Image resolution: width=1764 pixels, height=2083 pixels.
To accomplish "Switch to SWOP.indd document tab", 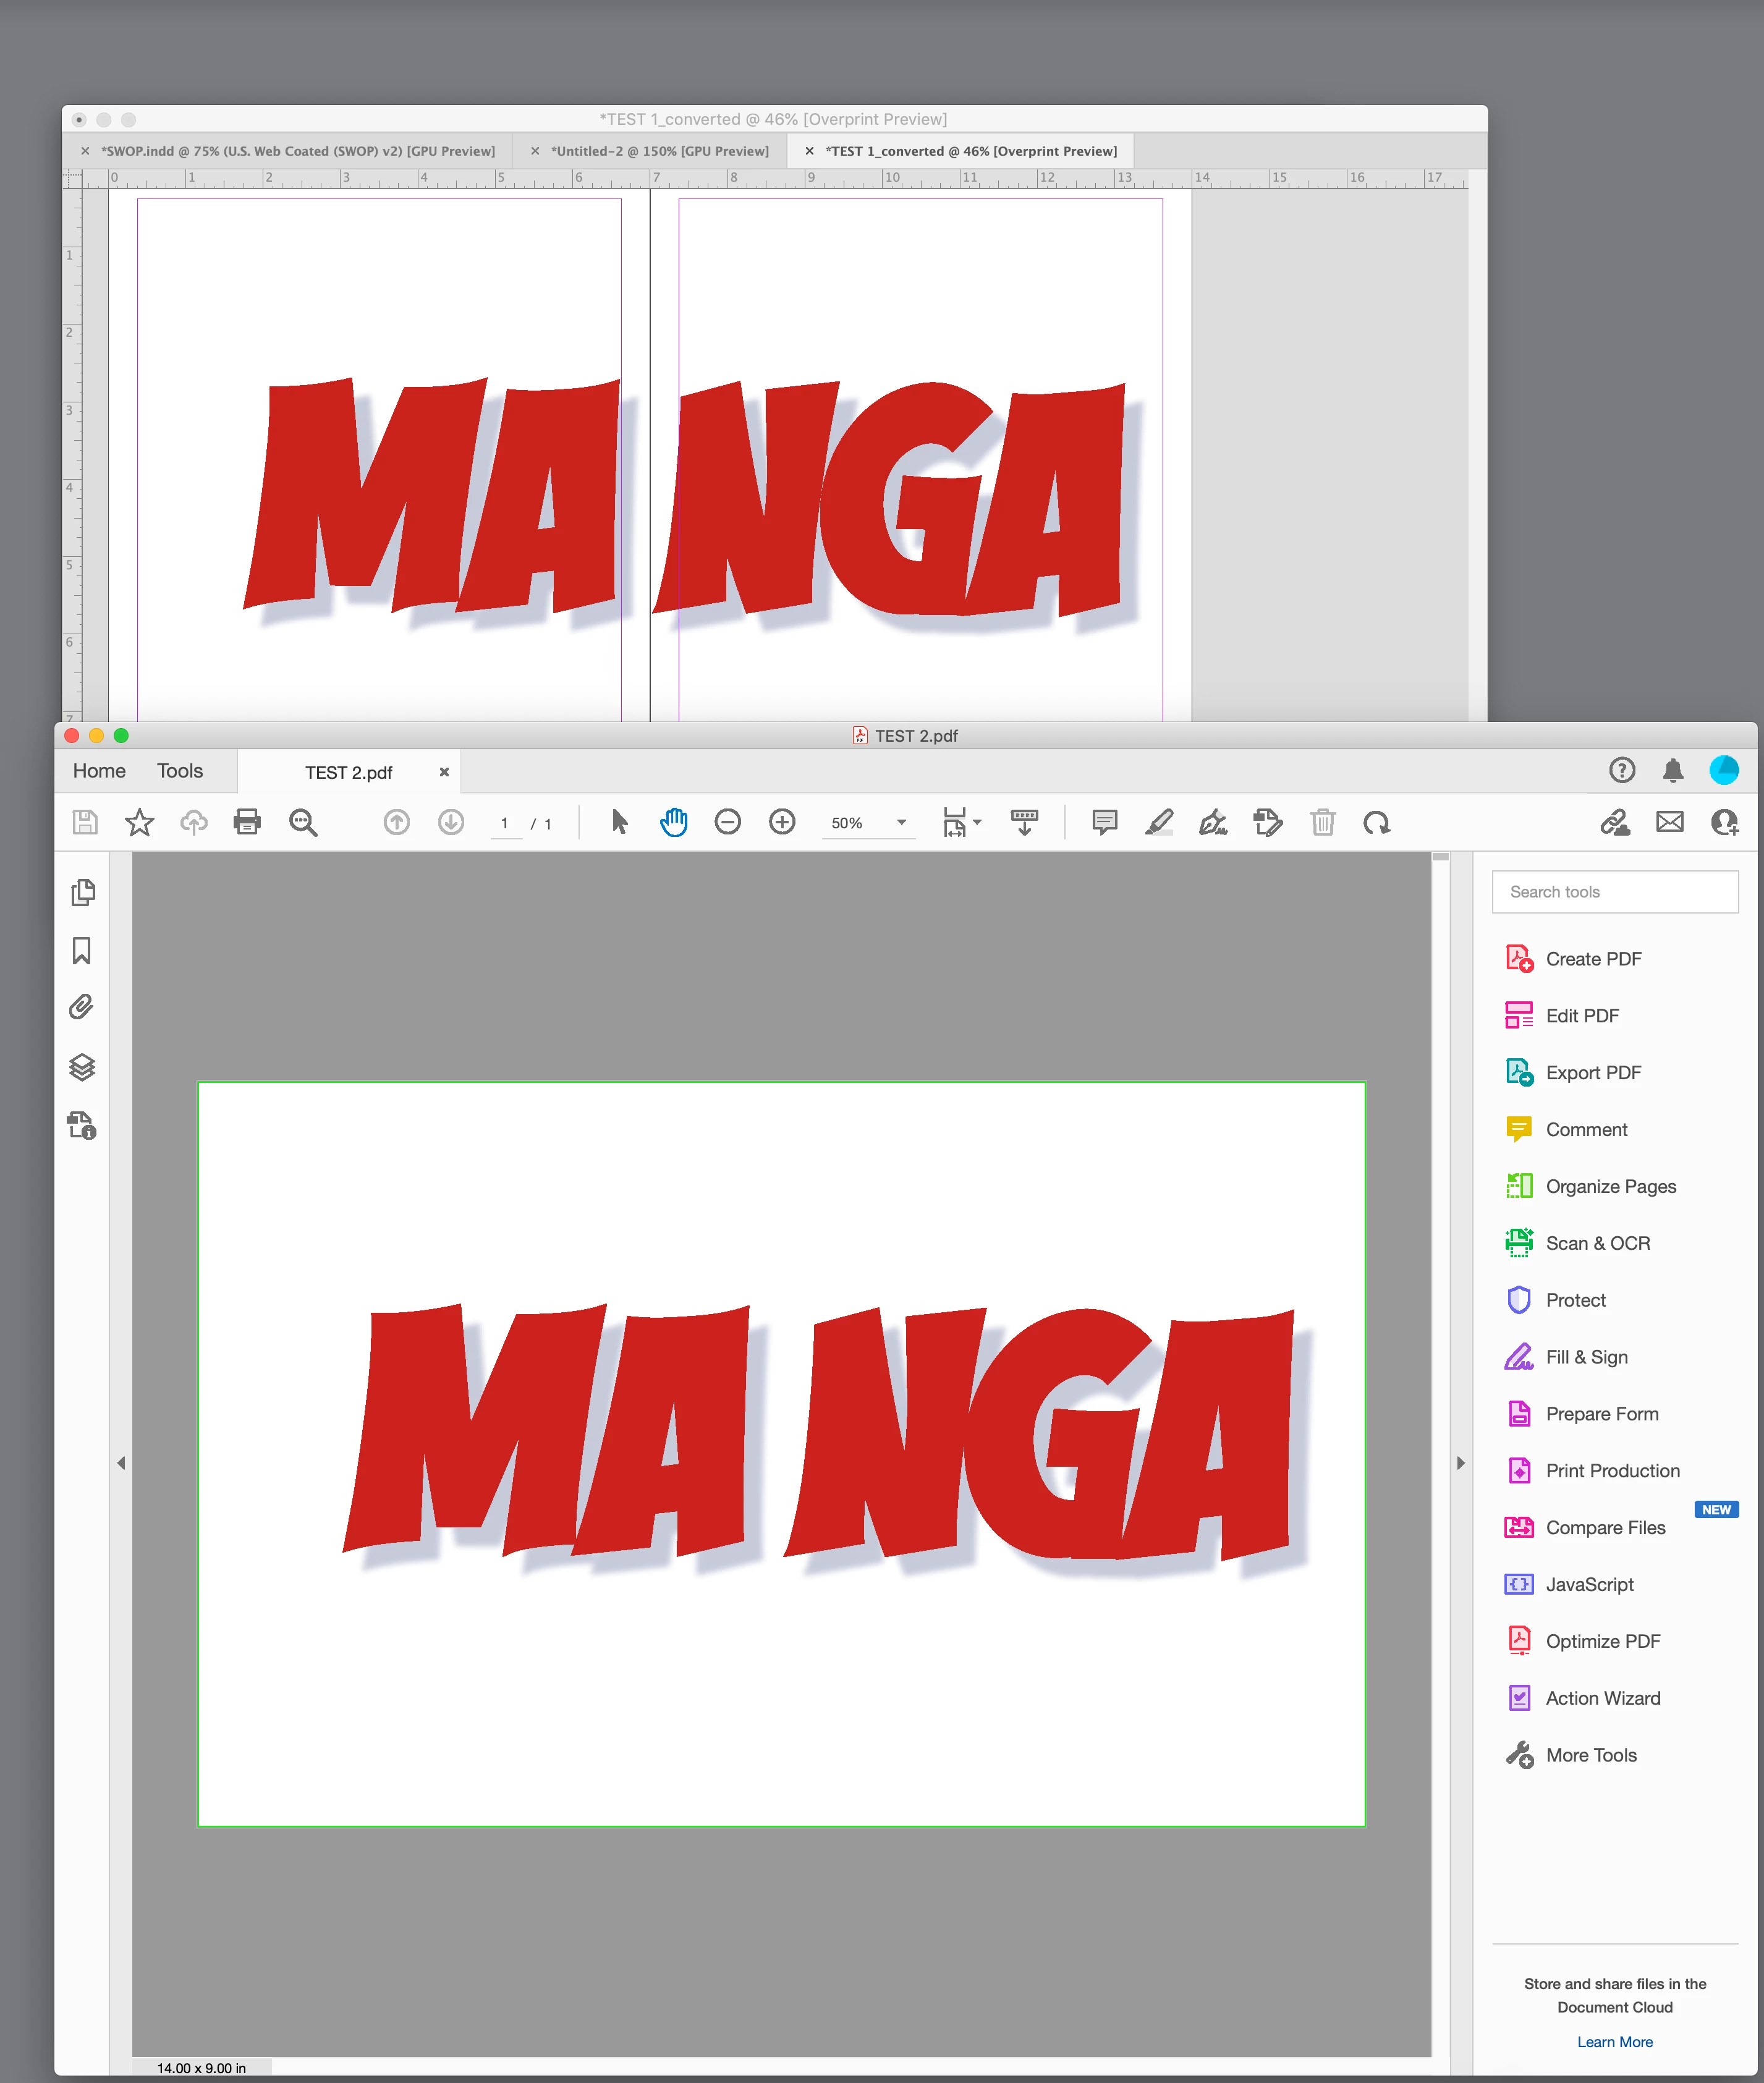I will pyautogui.click(x=298, y=151).
